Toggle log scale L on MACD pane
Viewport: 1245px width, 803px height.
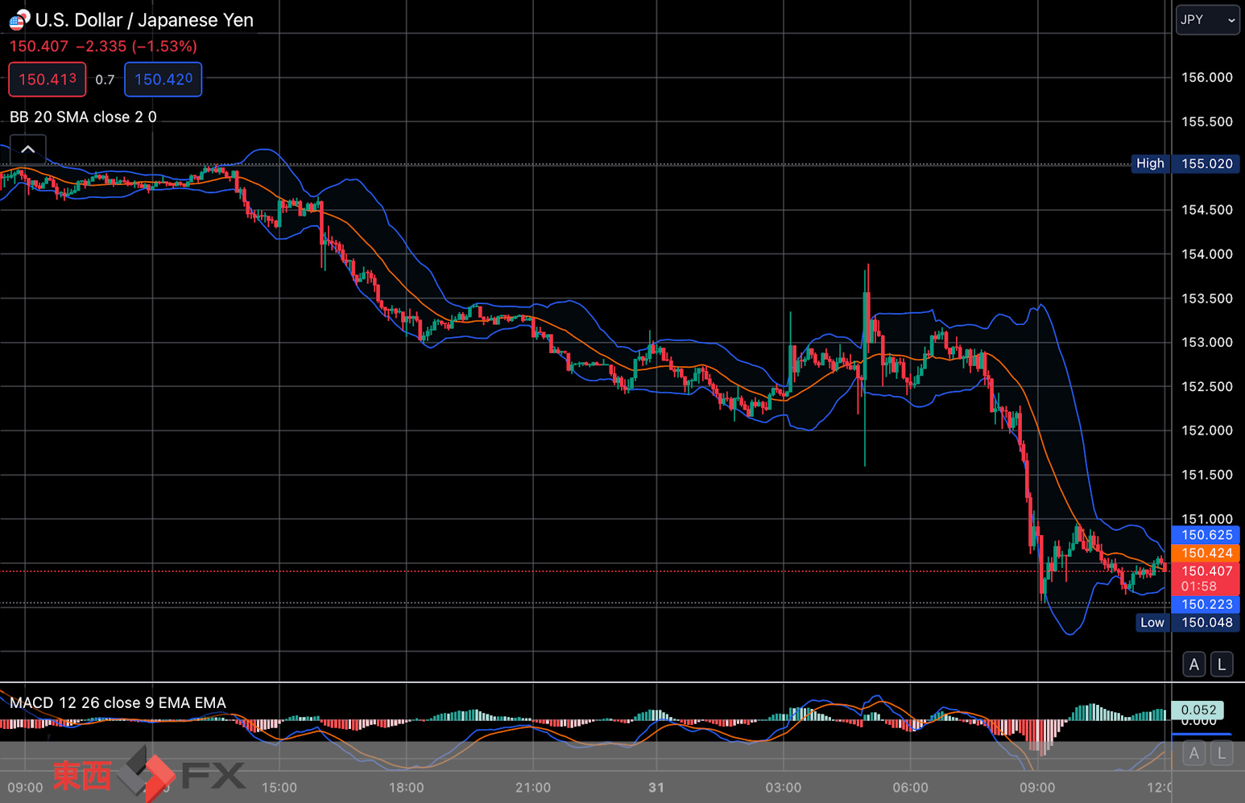point(1222,753)
